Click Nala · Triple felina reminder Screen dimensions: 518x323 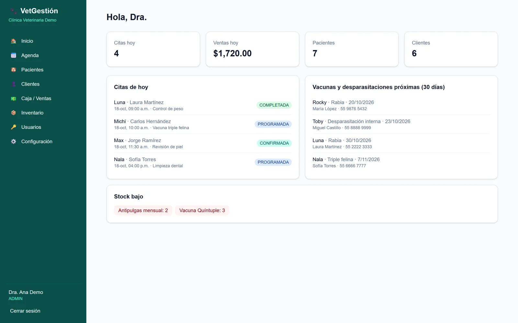[401, 162]
